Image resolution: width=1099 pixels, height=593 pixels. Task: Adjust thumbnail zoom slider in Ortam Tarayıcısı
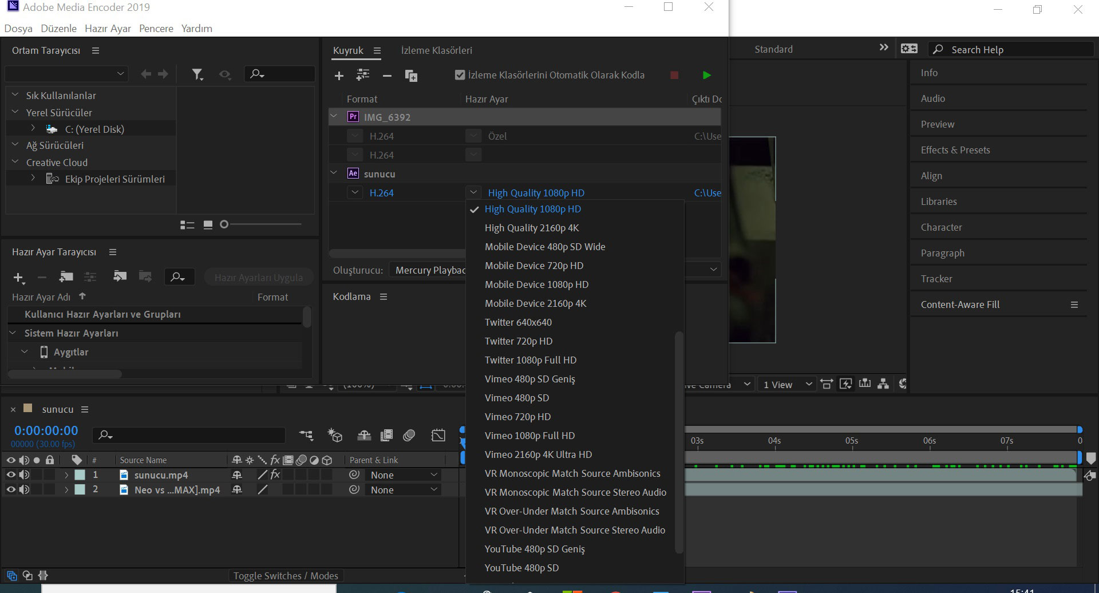[224, 224]
